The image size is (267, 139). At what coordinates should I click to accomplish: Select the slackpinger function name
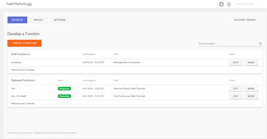[x=16, y=62]
